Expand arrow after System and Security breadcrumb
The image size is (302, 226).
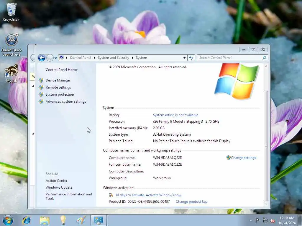(x=132, y=58)
